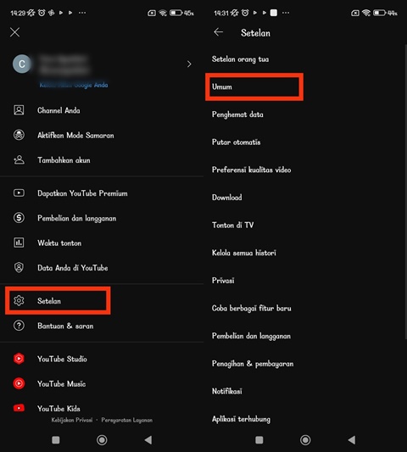Open the YouTube Kids icon
407x452 pixels.
tap(19, 408)
